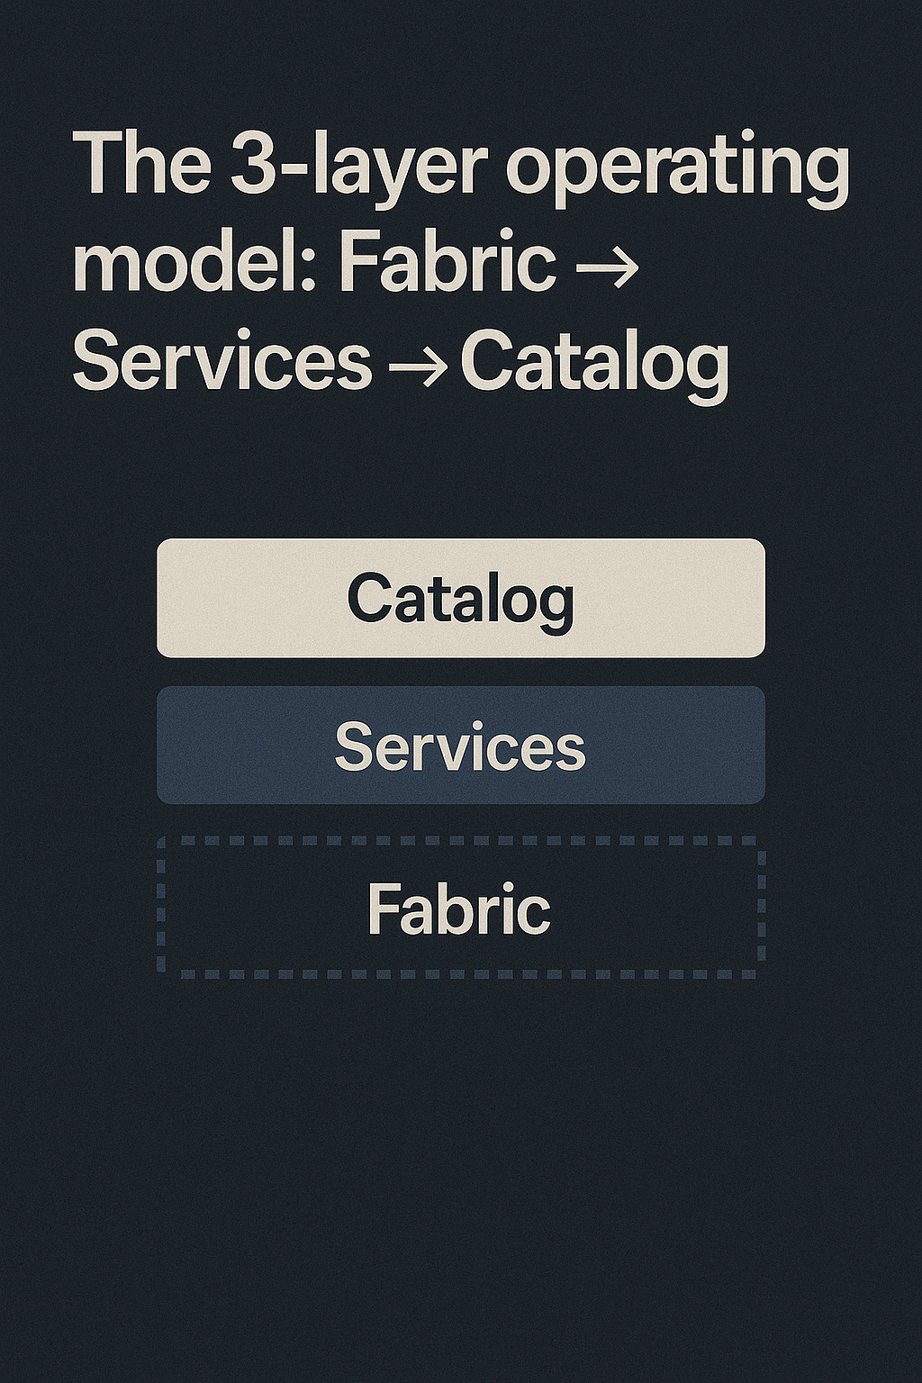Click the Services label inside the blue box
This screenshot has width=922, height=1383.
point(460,747)
